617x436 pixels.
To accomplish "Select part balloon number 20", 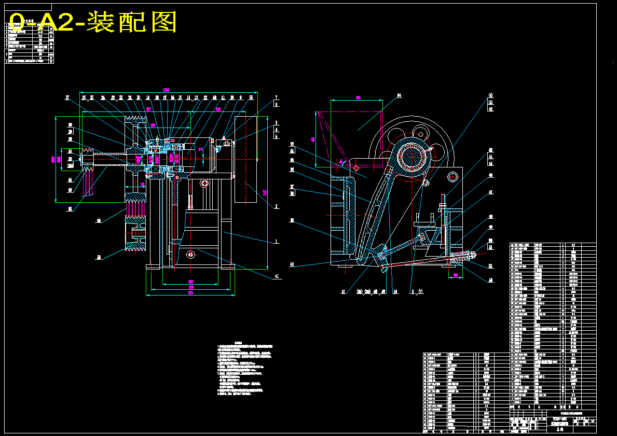I will pyautogui.click(x=139, y=97).
